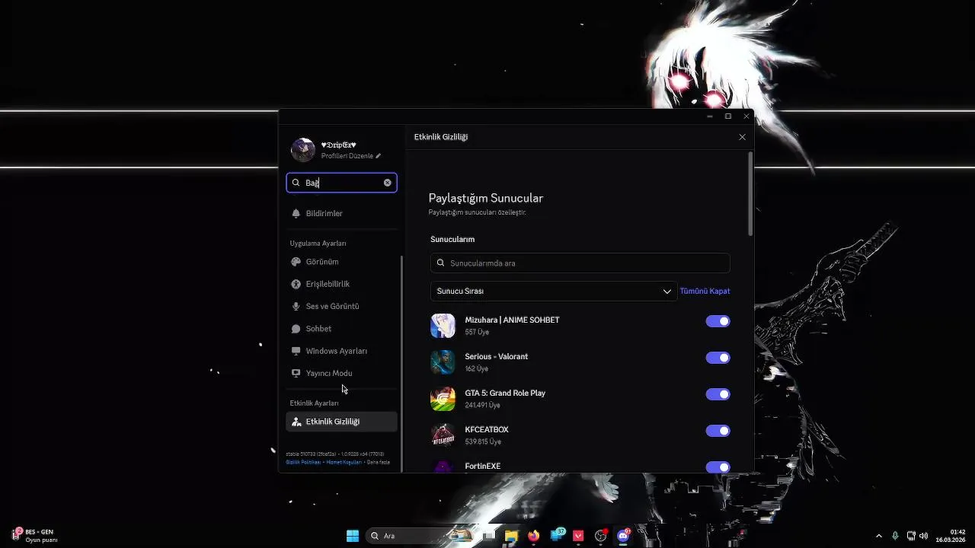Click the accessibility icon beside Erişilebilirlik
This screenshot has width=975, height=548.
[x=296, y=284]
